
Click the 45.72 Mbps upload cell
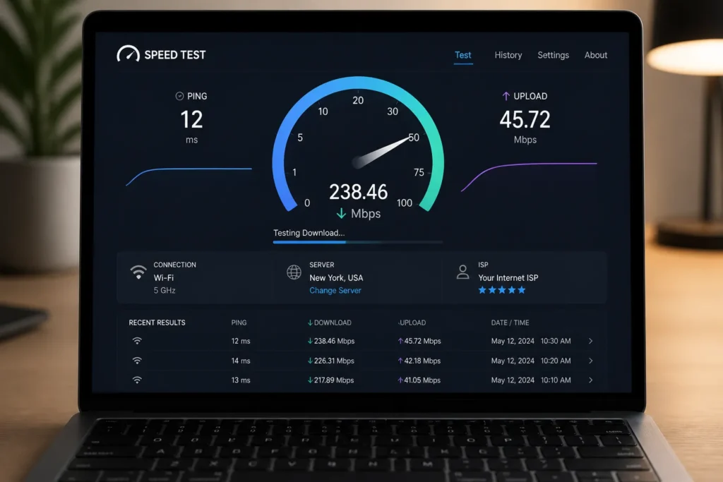point(419,341)
